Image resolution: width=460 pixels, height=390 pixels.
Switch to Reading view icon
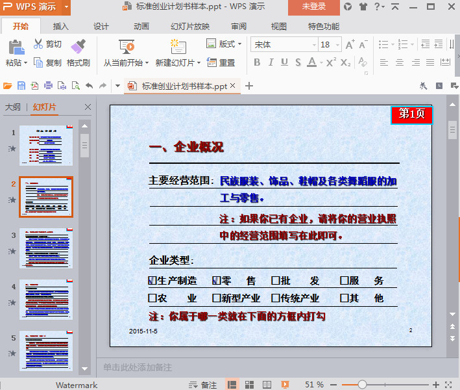click(x=267, y=385)
